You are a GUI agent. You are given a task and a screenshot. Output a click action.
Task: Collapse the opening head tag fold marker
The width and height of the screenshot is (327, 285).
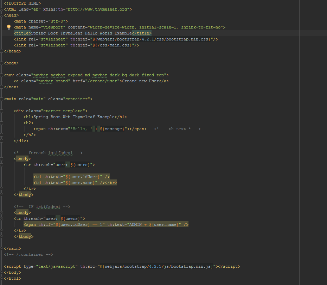pos(2,15)
